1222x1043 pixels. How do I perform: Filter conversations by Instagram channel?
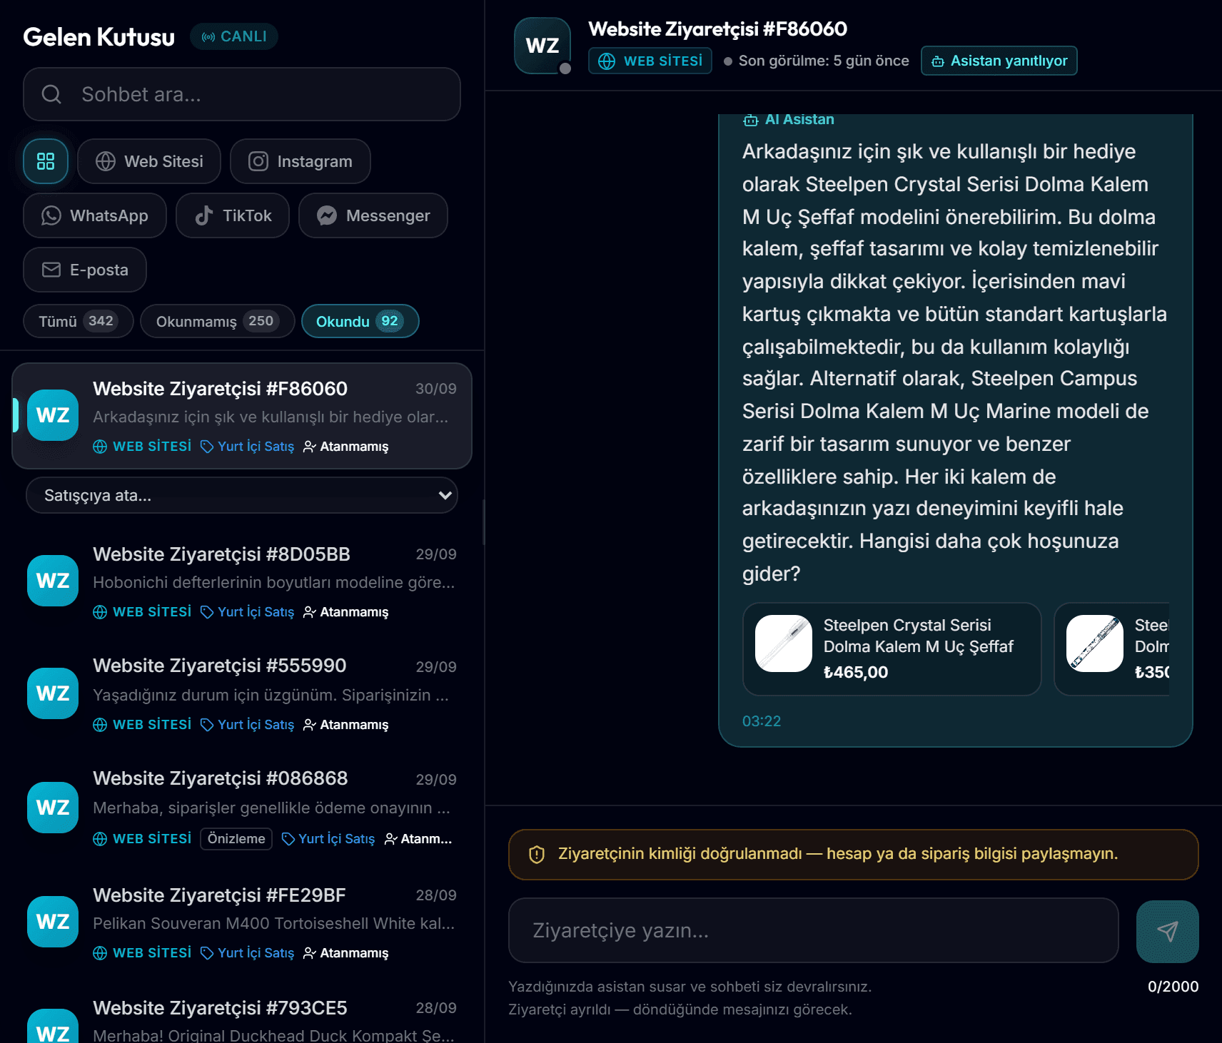click(301, 161)
